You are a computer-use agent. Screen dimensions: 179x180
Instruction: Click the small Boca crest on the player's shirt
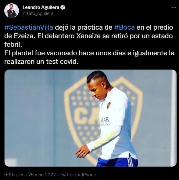point(109,105)
